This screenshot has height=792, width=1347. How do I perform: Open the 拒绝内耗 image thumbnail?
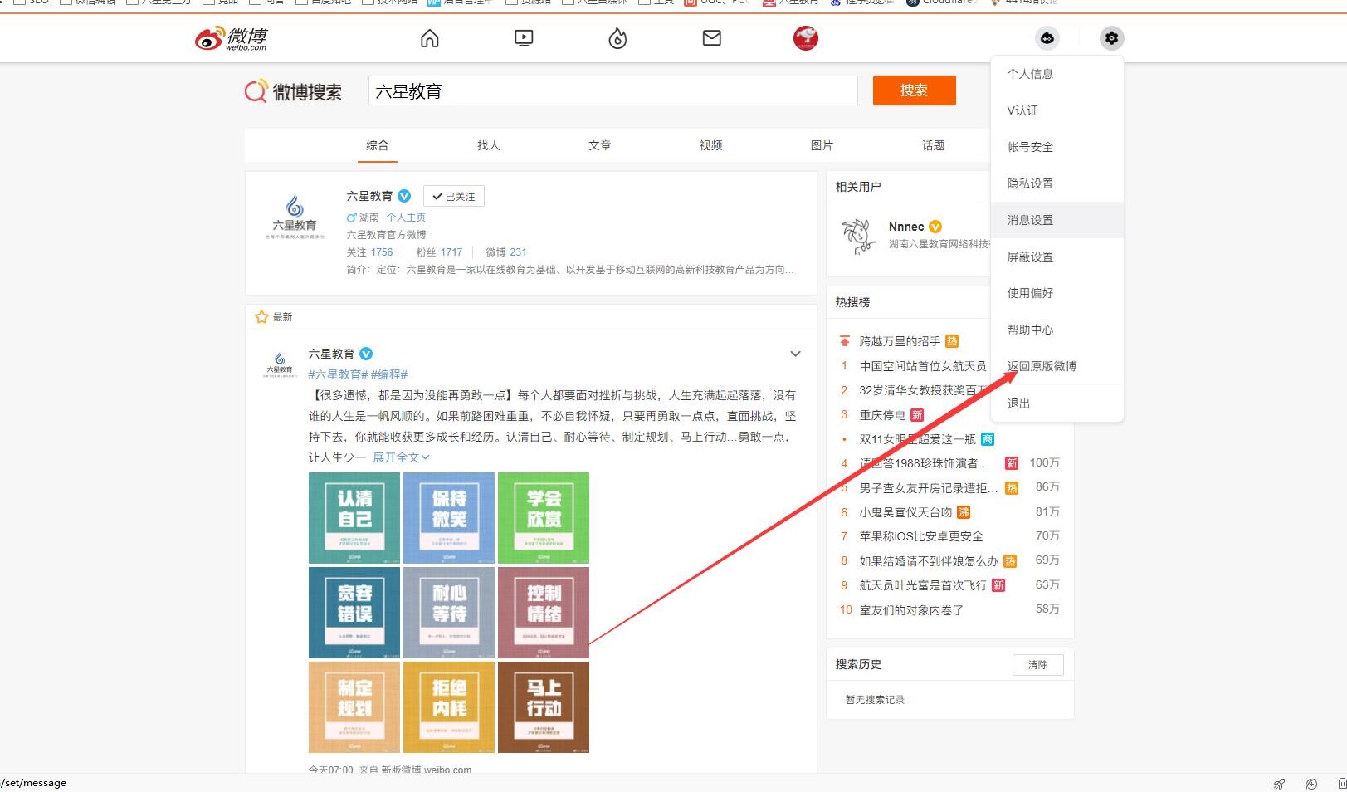click(449, 707)
